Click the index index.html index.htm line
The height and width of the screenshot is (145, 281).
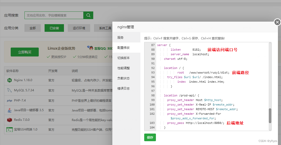pos(201,82)
